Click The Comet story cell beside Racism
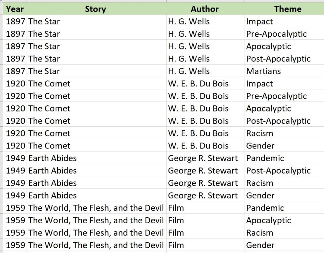 (49, 133)
